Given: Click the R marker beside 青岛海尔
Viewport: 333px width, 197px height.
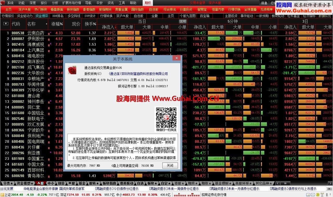Looking at the screenshot, I should pos(49,176).
